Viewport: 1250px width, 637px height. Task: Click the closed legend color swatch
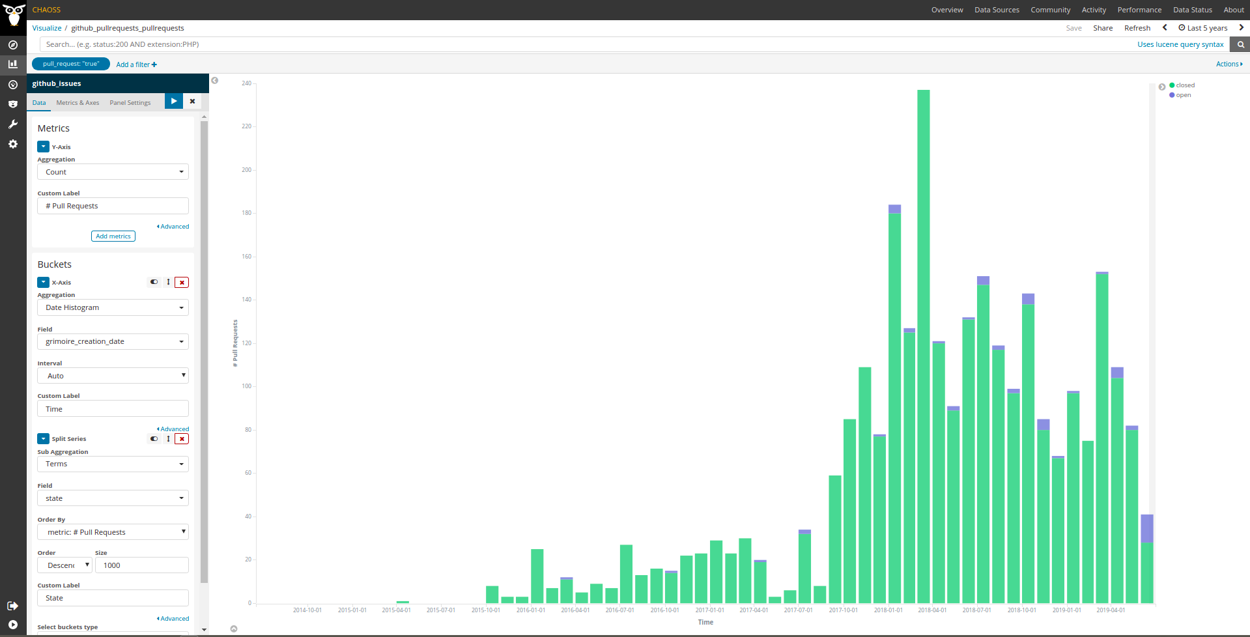[x=1172, y=85]
